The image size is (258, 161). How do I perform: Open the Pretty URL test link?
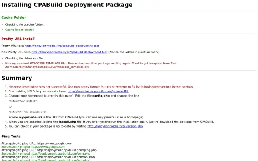click(x=62, y=46)
